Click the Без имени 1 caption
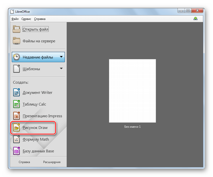Image resolution: width=213 pixels, height=177 pixels. tap(132, 127)
